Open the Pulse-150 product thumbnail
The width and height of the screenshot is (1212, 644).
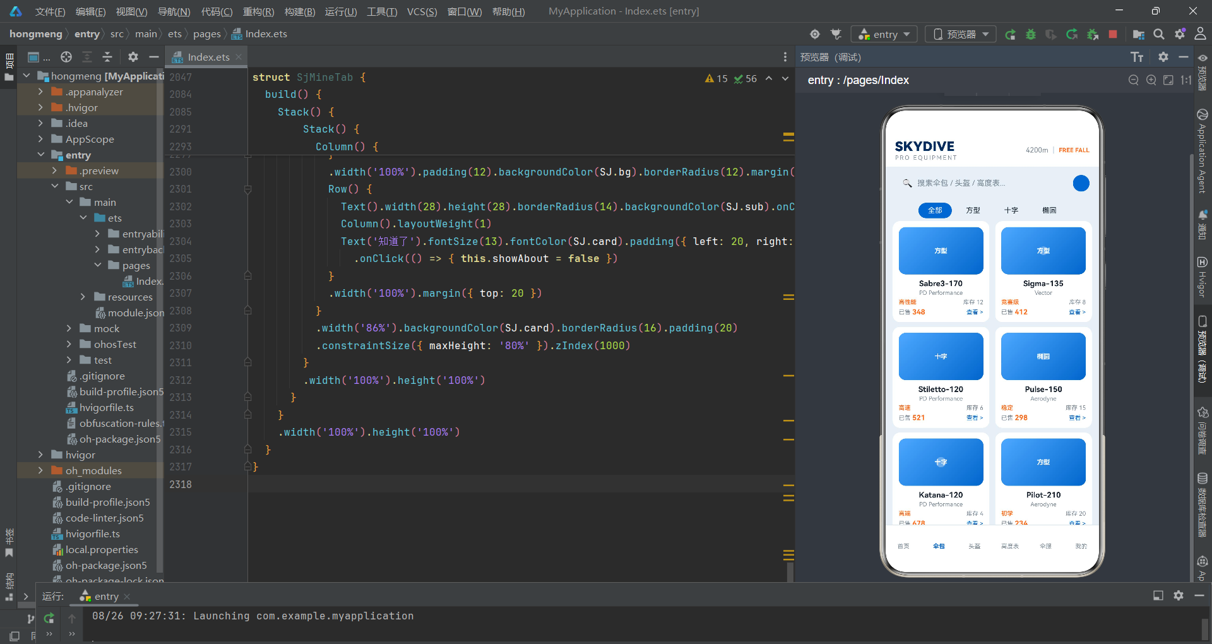(x=1043, y=357)
